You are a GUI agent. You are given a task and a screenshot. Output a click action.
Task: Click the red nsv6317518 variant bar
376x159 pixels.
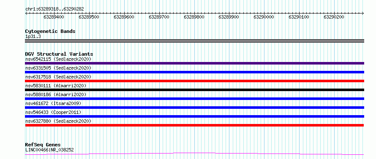(194, 81)
